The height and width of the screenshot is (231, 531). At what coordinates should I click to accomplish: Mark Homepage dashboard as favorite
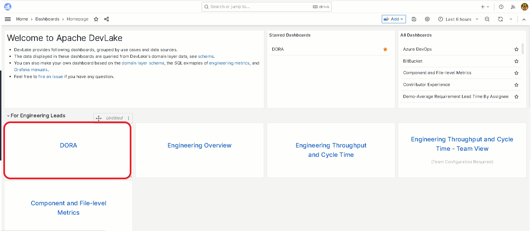(96, 19)
